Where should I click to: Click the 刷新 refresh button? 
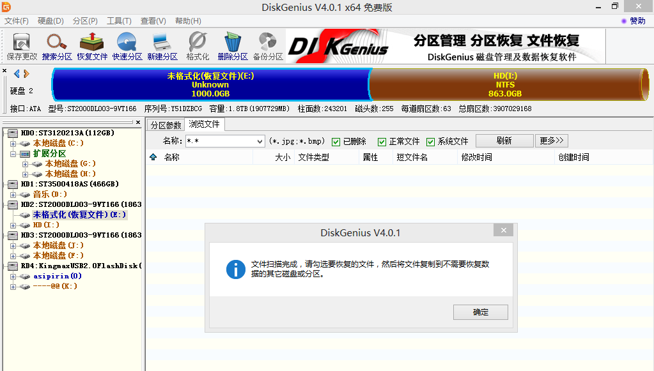tap(504, 140)
